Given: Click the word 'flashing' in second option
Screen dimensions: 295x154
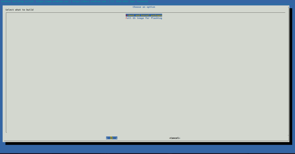Looking at the screenshot, I should (156, 18).
